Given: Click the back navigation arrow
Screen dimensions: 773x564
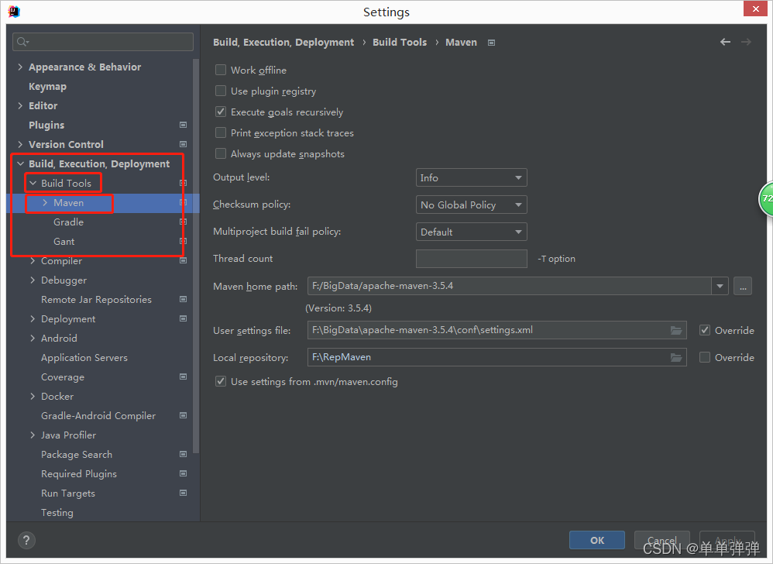Looking at the screenshot, I should point(725,42).
